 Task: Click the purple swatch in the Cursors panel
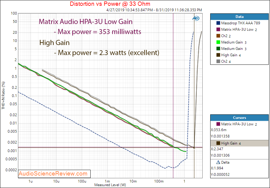218,124
